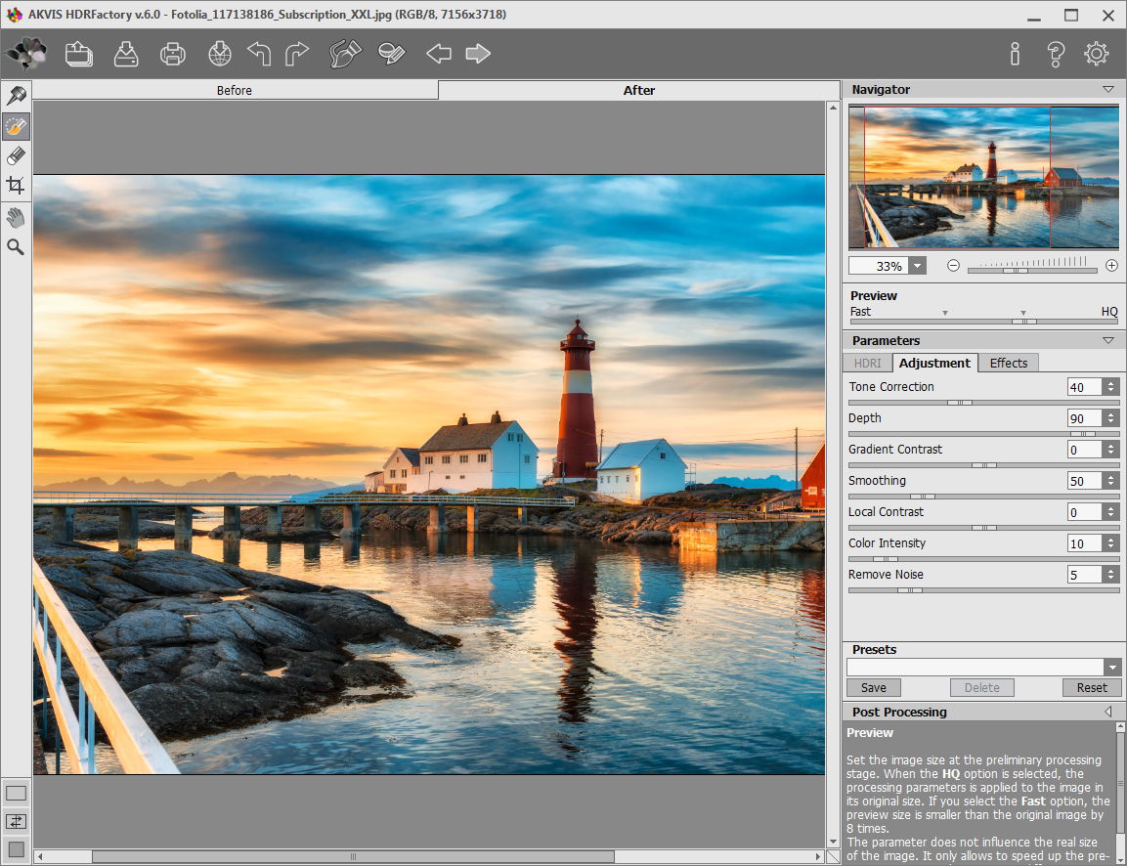Click the Save preset button
Image resolution: width=1127 pixels, height=866 pixels.
(x=873, y=687)
